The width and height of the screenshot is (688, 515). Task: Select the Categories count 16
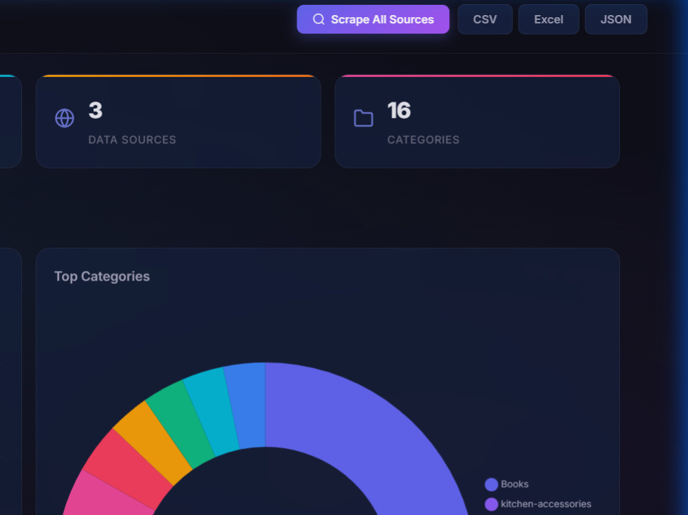399,110
